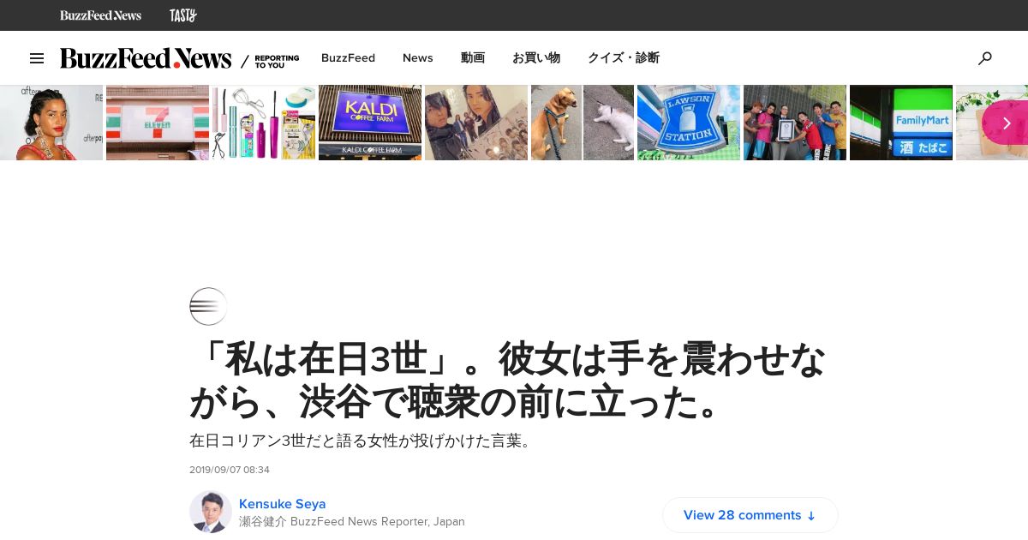Click the round striped badge above the headline
This screenshot has width=1028, height=540.
208,306
